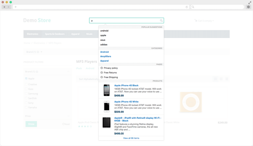The height and width of the screenshot is (146, 253).
Task: Click the black iPad thumbnail
Action: click(106, 123)
